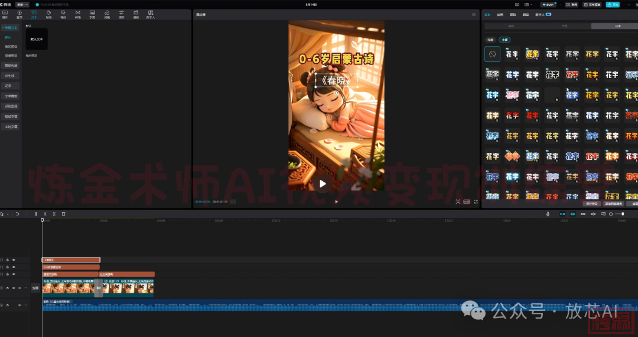This screenshot has width=638, height=337.
Task: Mute the main video track speaker icon
Action: click(x=19, y=288)
